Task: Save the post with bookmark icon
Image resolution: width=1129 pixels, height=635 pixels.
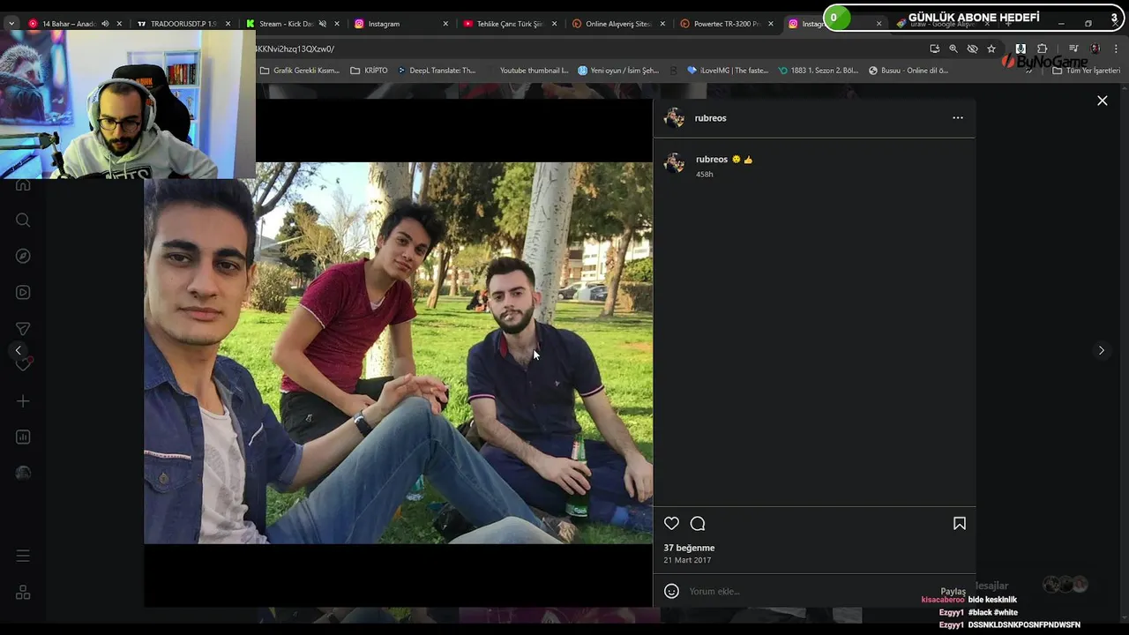Action: (960, 524)
